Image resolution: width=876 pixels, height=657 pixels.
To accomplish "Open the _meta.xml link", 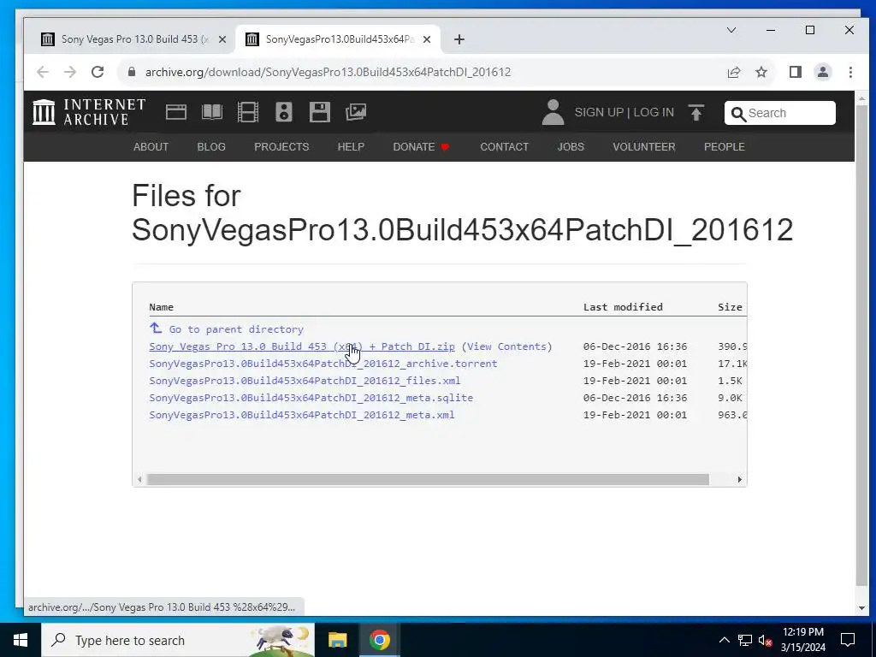I will (302, 415).
